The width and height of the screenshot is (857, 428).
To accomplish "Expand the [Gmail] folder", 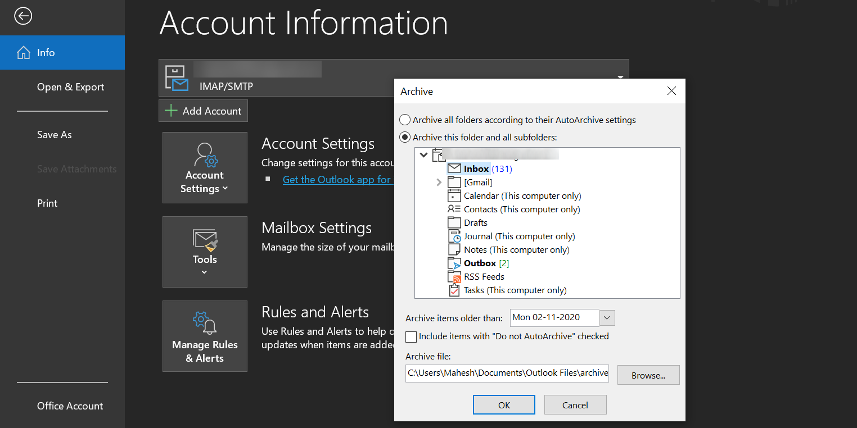I will [439, 182].
